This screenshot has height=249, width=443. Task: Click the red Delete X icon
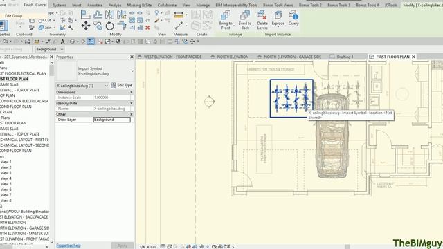click(x=147, y=28)
